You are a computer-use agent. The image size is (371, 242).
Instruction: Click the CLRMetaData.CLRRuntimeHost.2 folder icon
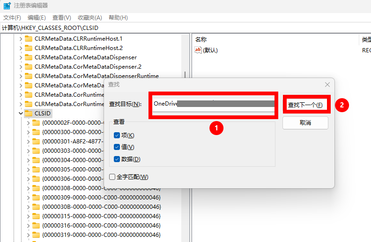[29, 48]
